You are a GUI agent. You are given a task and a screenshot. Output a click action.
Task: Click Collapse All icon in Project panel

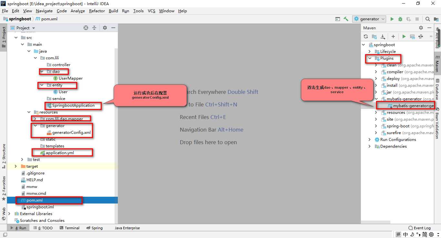pos(94,28)
